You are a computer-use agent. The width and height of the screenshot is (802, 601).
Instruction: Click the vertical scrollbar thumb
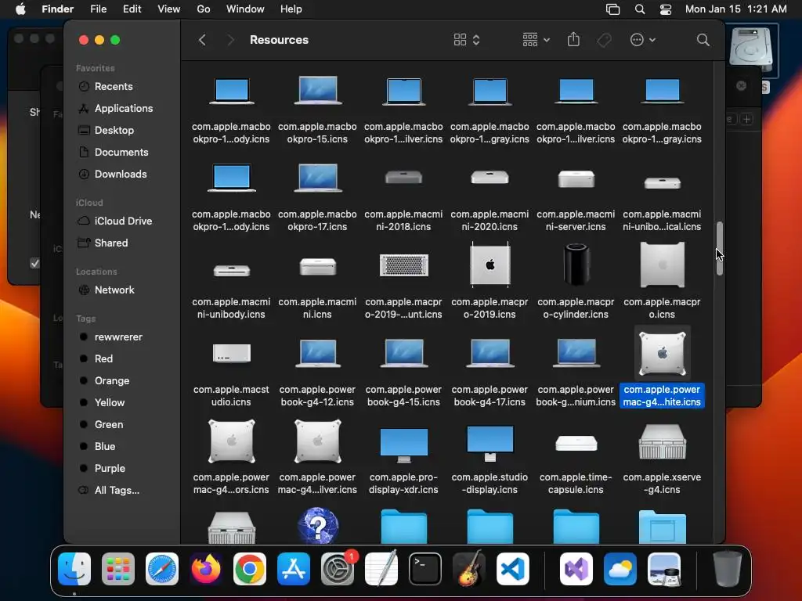click(x=720, y=248)
